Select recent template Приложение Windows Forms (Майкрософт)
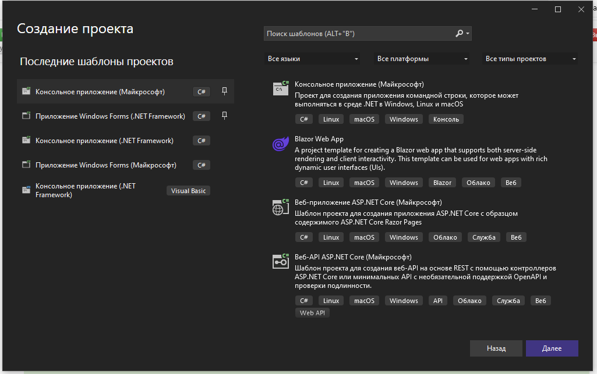The image size is (597, 374). coord(125,165)
